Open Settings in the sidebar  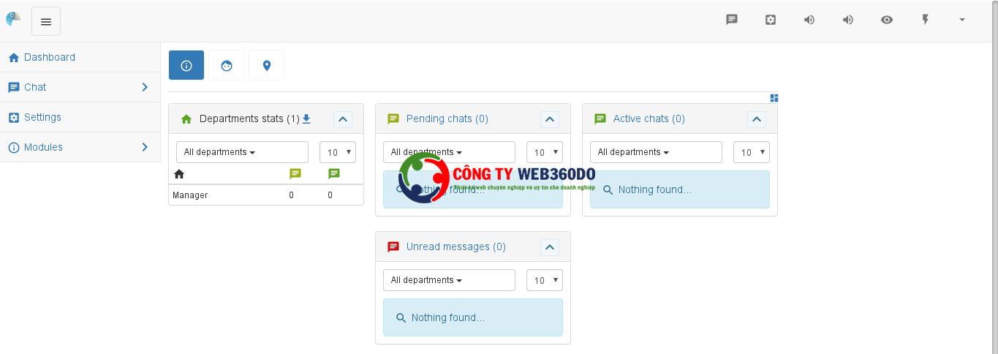click(80, 117)
